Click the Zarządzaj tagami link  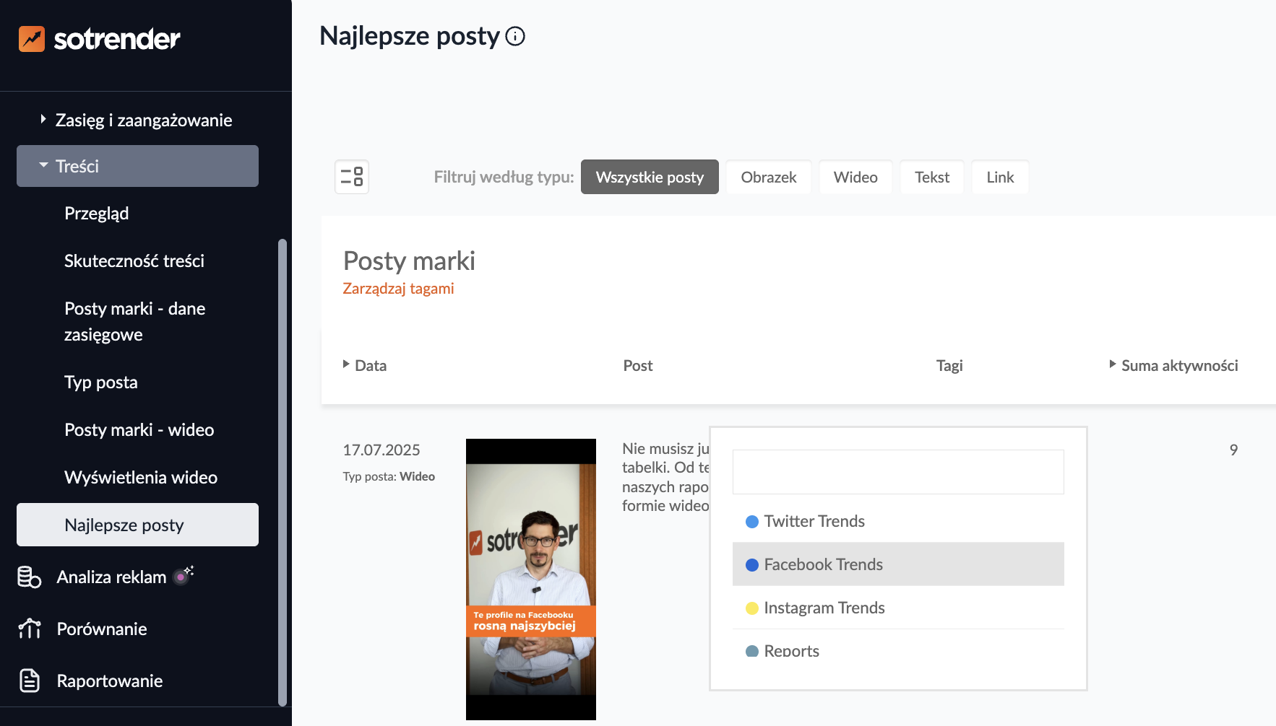[x=398, y=289]
